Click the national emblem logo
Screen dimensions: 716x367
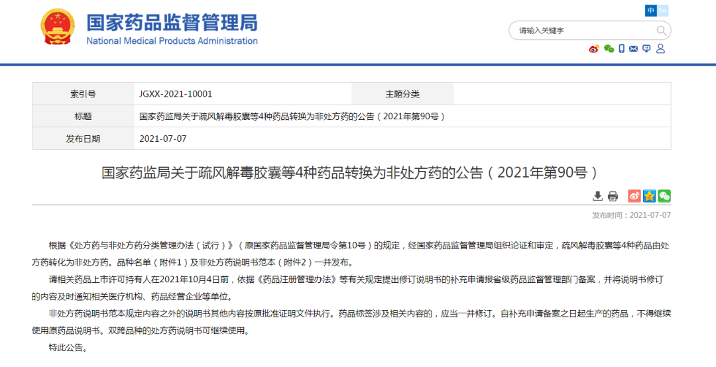[x=58, y=27]
